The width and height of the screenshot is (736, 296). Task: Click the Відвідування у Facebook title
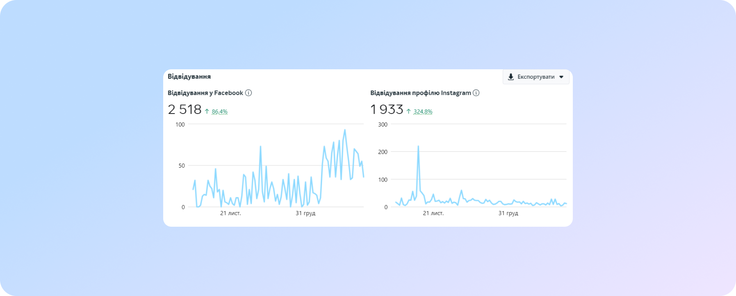(x=205, y=93)
